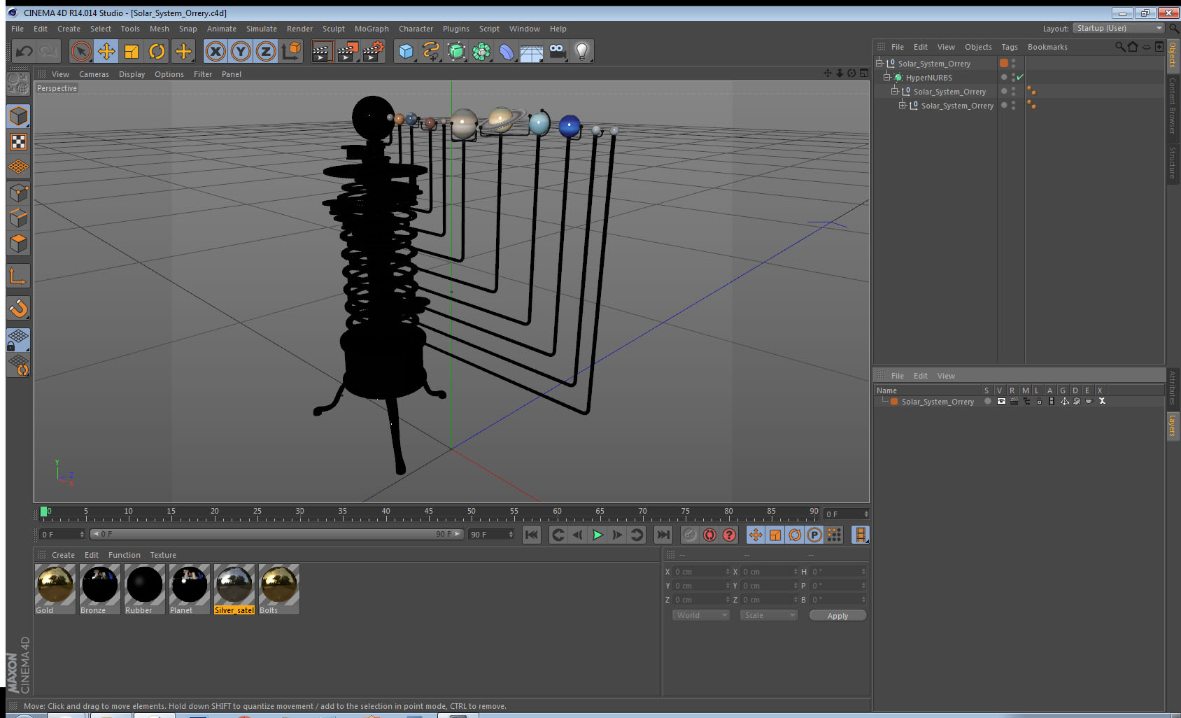The height and width of the screenshot is (718, 1181).
Task: Toggle Solar_System_Orrery layer solo dot
Action: [987, 402]
